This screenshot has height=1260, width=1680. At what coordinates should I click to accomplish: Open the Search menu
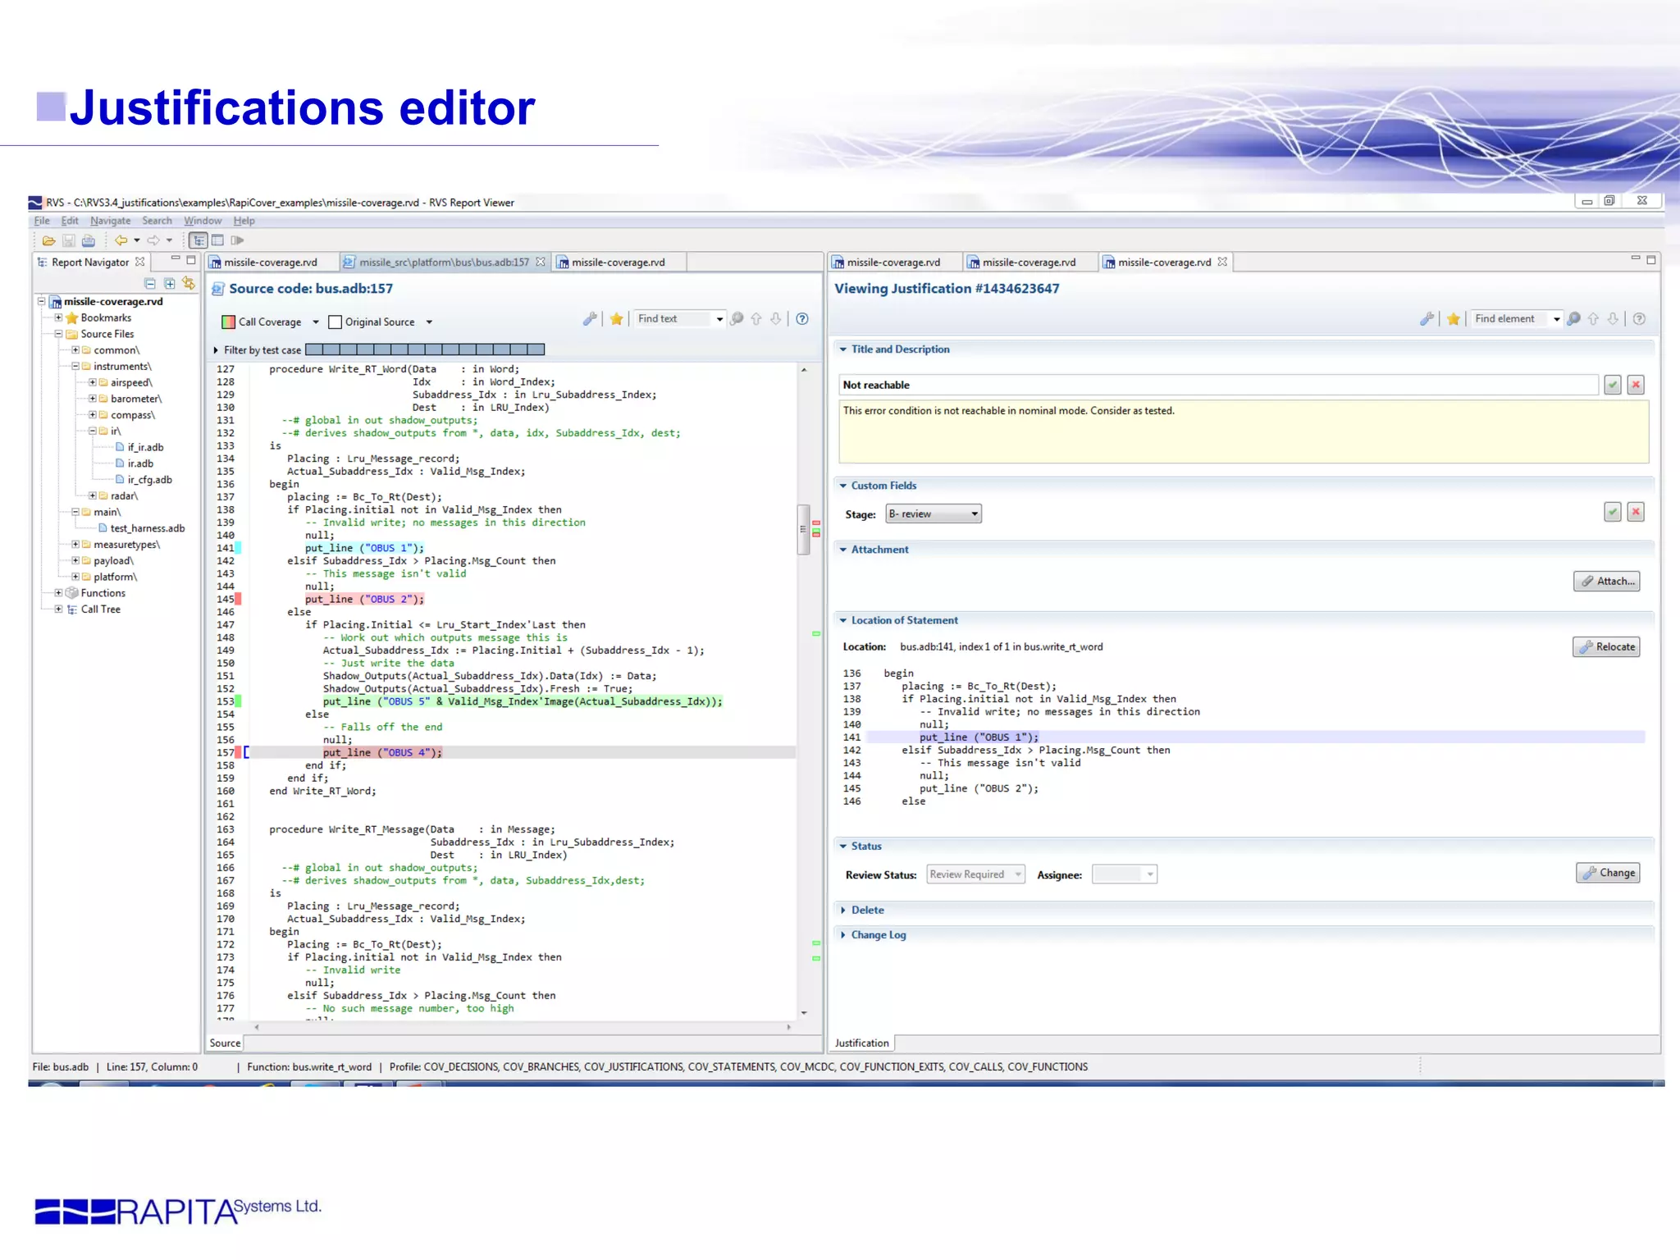coord(157,221)
